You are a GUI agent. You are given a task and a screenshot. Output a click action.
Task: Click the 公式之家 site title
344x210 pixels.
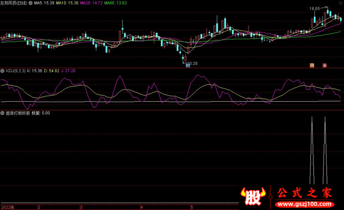(x=304, y=193)
